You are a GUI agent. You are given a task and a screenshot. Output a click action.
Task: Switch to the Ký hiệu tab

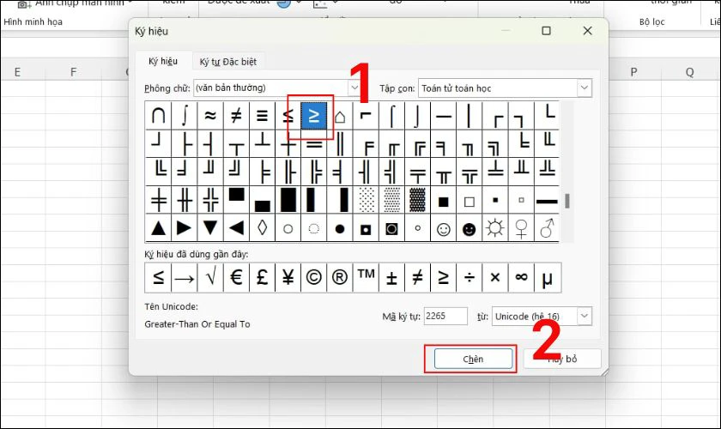pos(163,61)
